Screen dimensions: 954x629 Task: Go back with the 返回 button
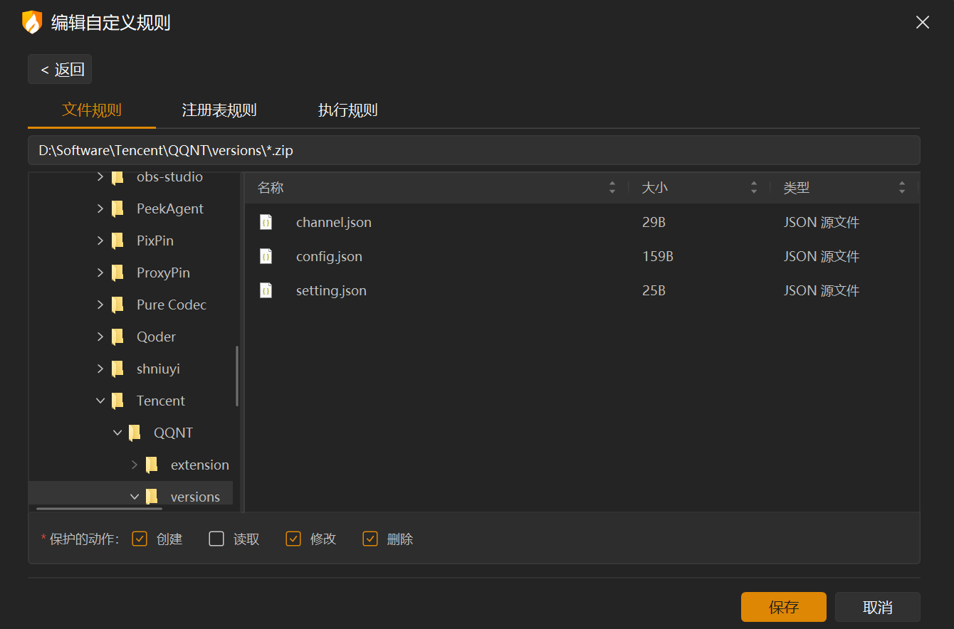coord(60,69)
